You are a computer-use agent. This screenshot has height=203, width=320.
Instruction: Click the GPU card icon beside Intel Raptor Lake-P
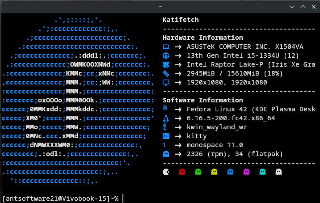[x=166, y=65]
